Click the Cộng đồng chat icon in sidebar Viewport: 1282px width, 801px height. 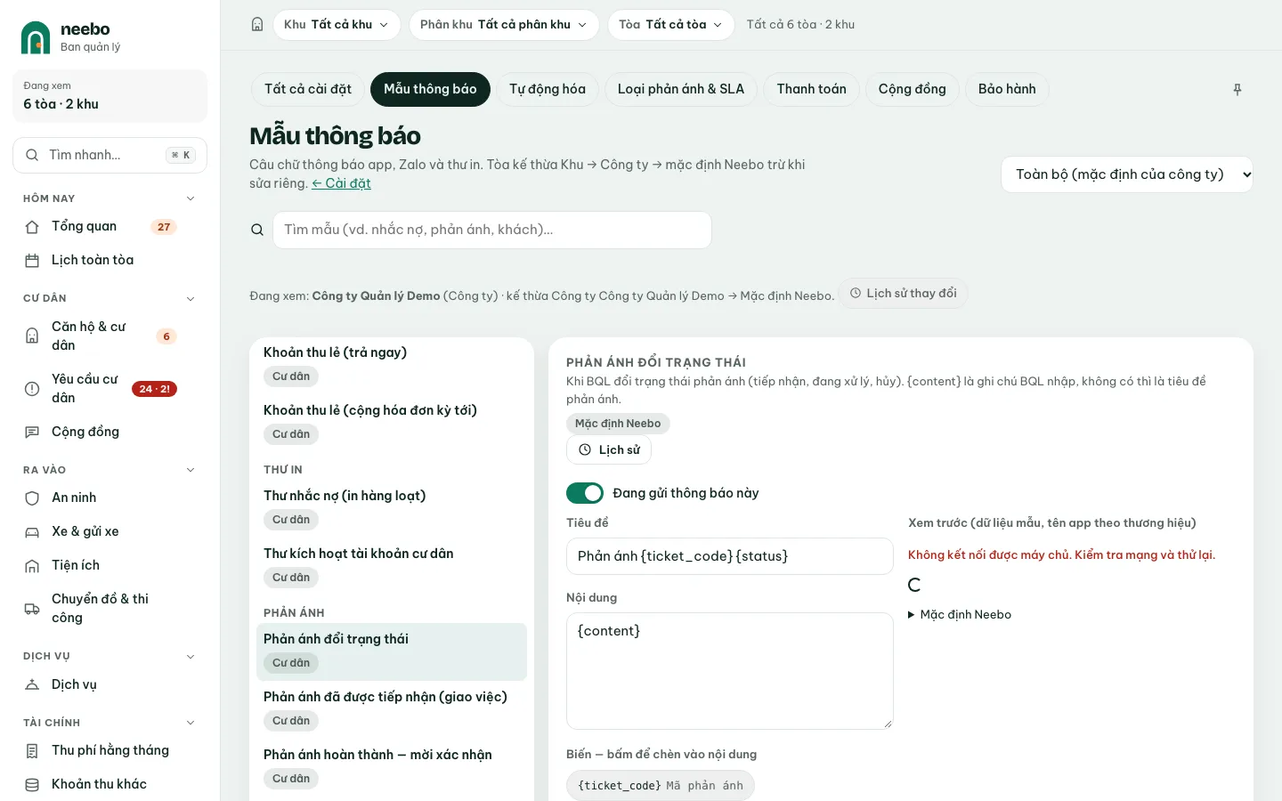tap(32, 433)
